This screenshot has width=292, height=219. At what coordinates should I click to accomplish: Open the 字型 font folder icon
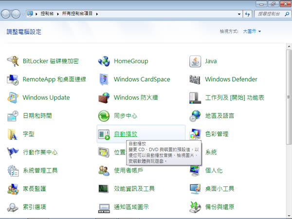[12, 134]
